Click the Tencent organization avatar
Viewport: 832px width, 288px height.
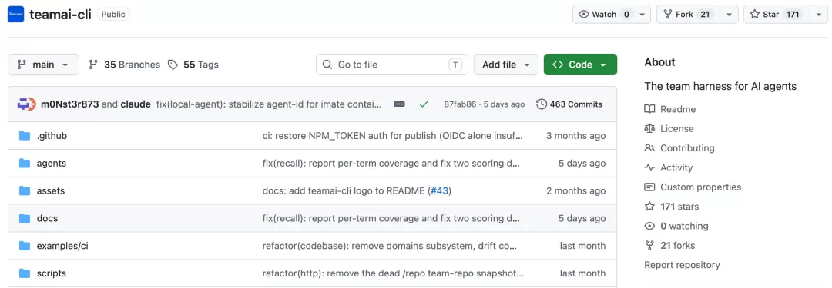[16, 15]
